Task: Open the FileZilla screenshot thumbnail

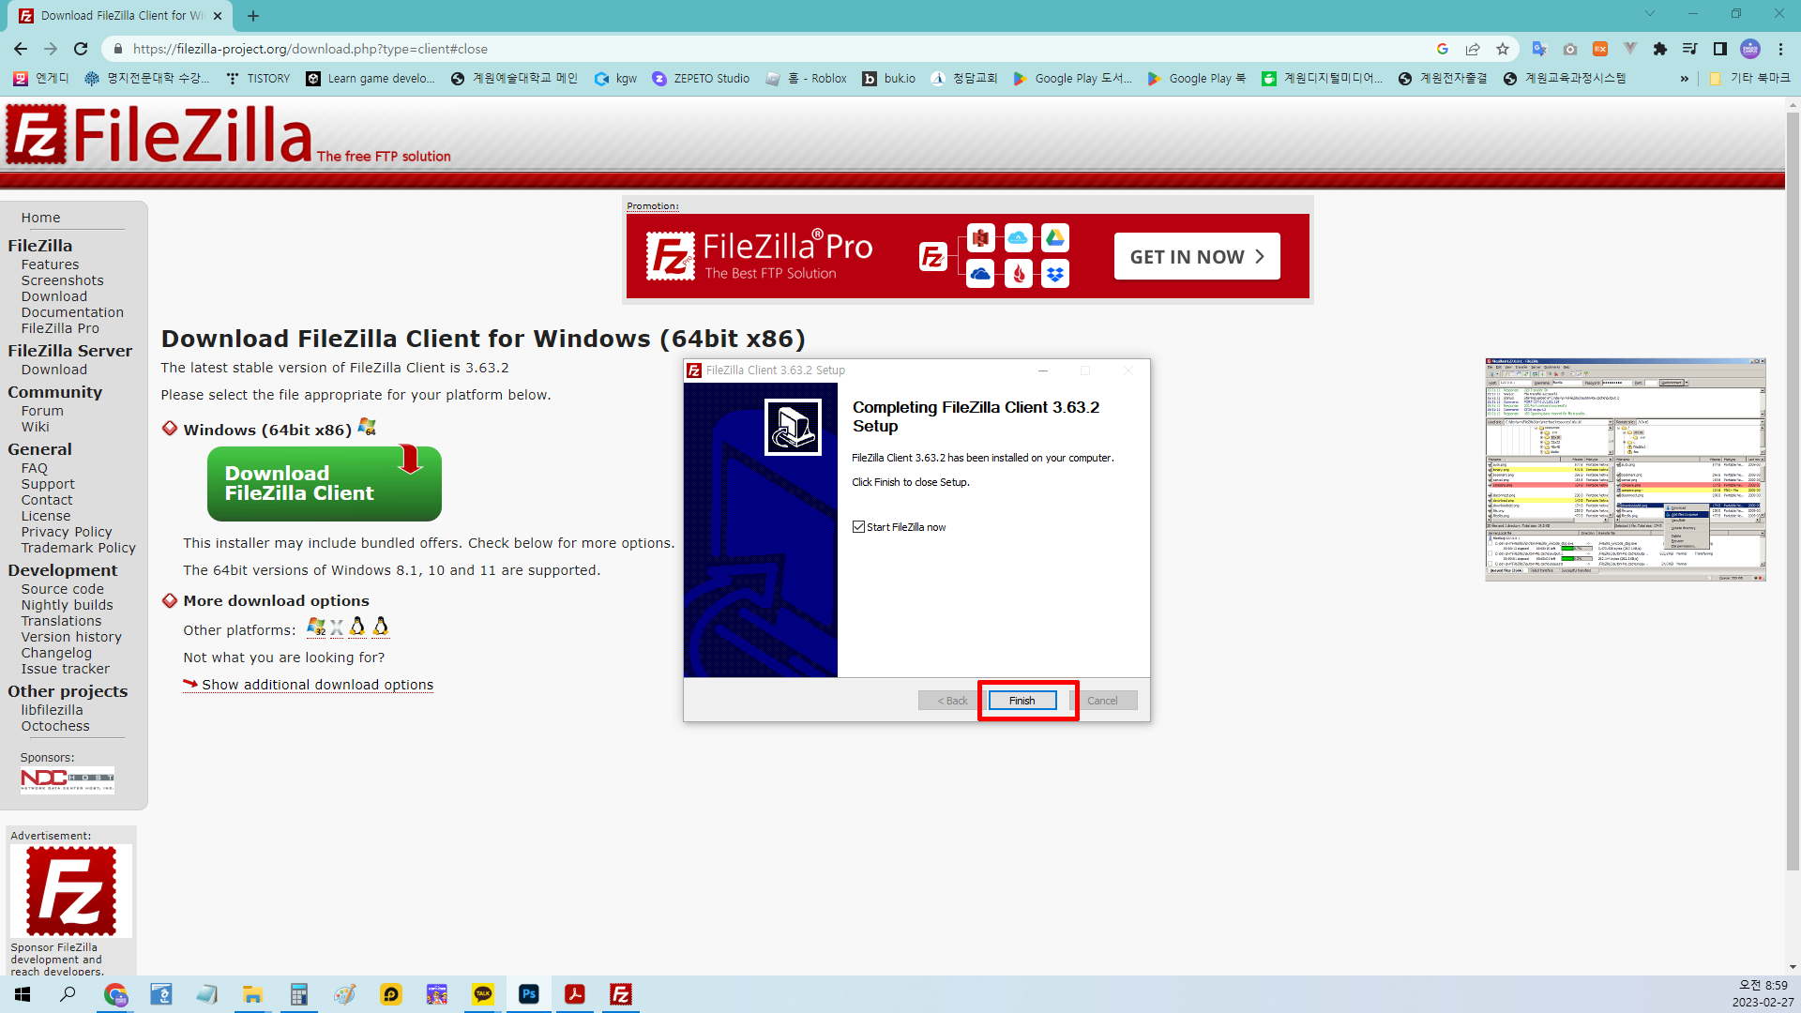Action: (x=1625, y=470)
